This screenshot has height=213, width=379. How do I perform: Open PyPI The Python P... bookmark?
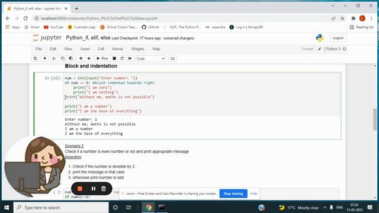[x=182, y=27]
